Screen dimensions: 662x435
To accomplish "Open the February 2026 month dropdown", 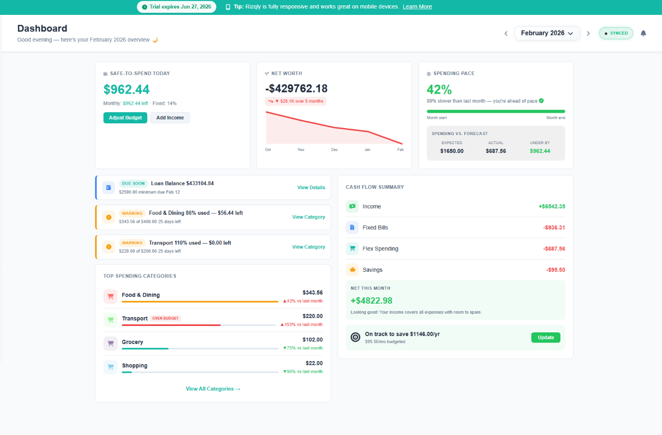I will [x=547, y=33].
